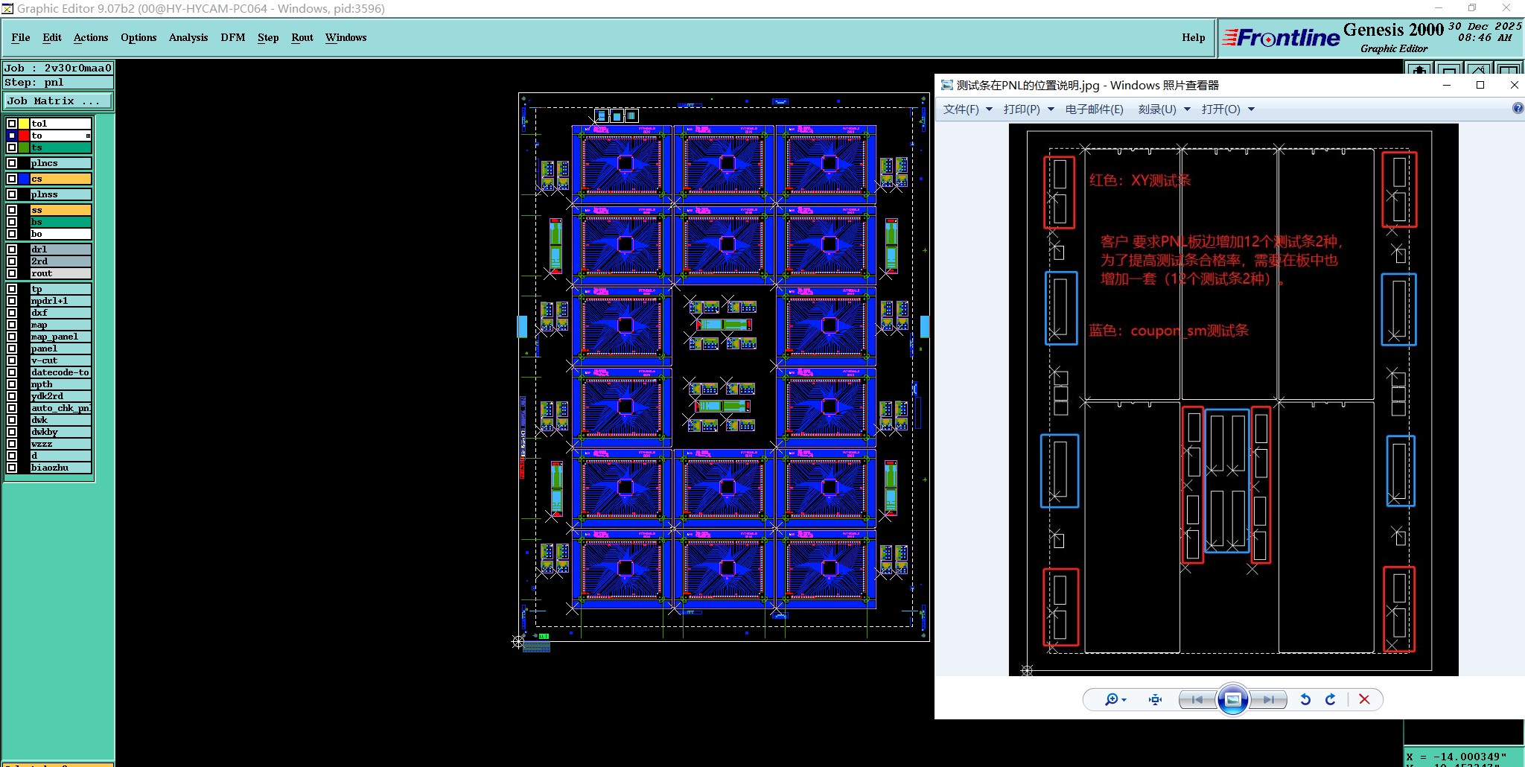Image resolution: width=1525 pixels, height=767 pixels.
Task: Open 打开(O) dropdown in Photo Viewer
Action: [1228, 109]
